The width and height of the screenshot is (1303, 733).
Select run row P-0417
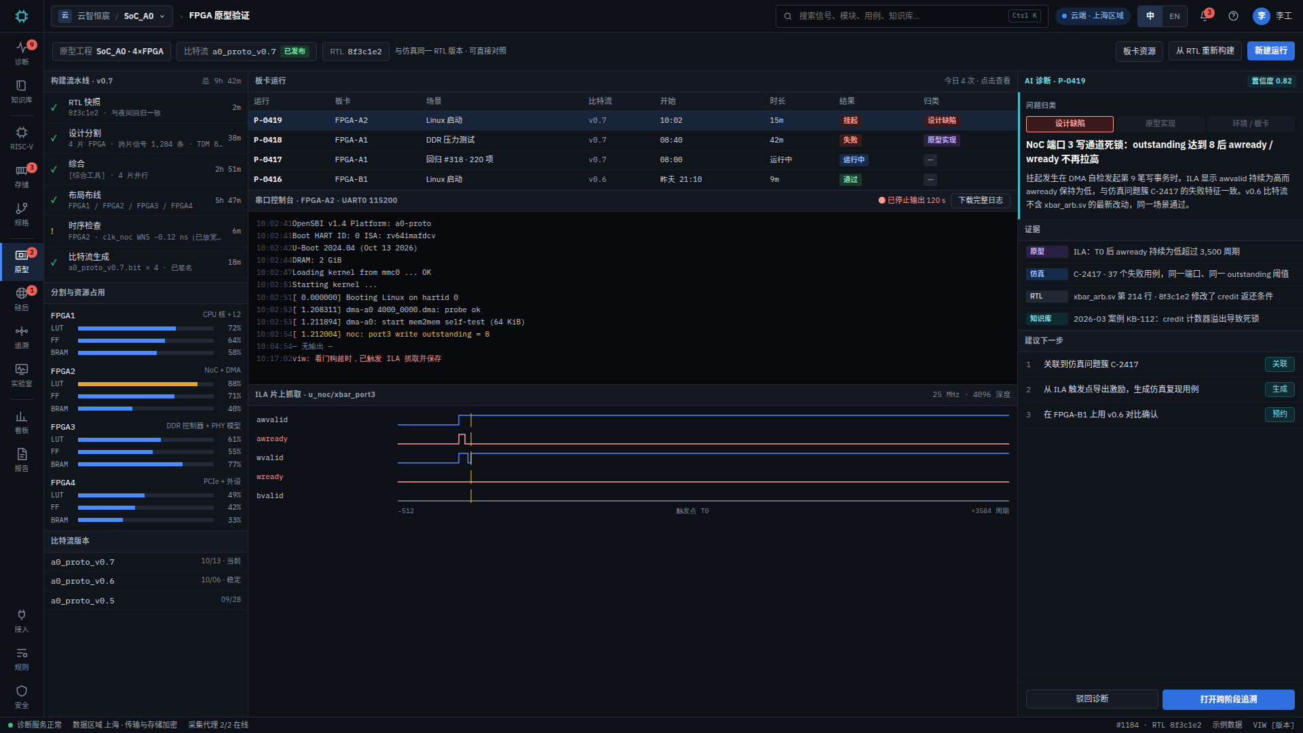[632, 159]
